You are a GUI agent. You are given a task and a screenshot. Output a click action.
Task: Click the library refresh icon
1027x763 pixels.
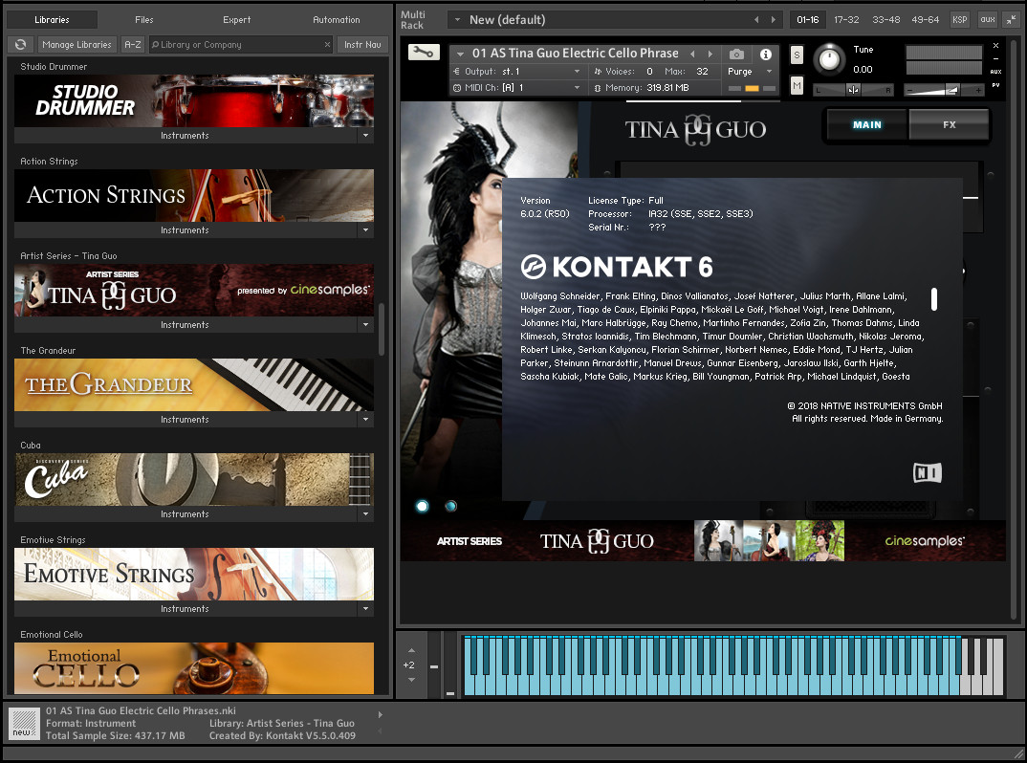pyautogui.click(x=21, y=45)
